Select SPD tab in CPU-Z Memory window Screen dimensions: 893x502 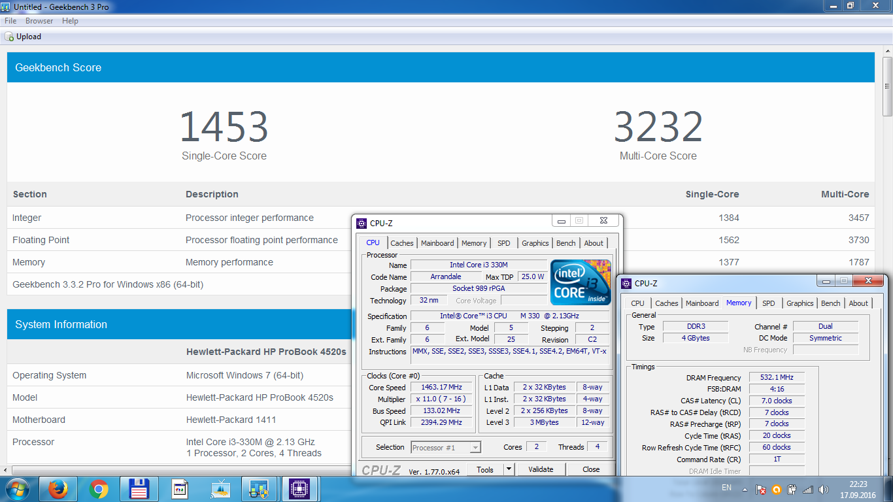pyautogui.click(x=769, y=303)
